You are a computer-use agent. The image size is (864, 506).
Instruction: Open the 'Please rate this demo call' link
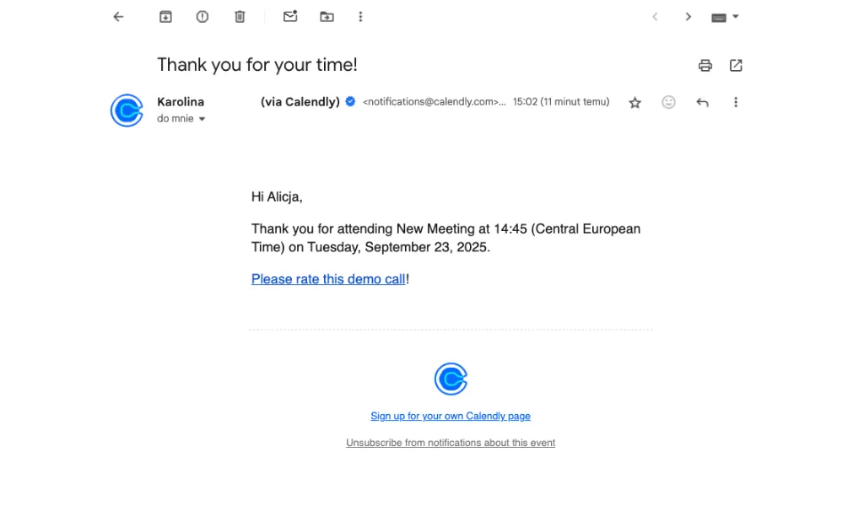[328, 278]
